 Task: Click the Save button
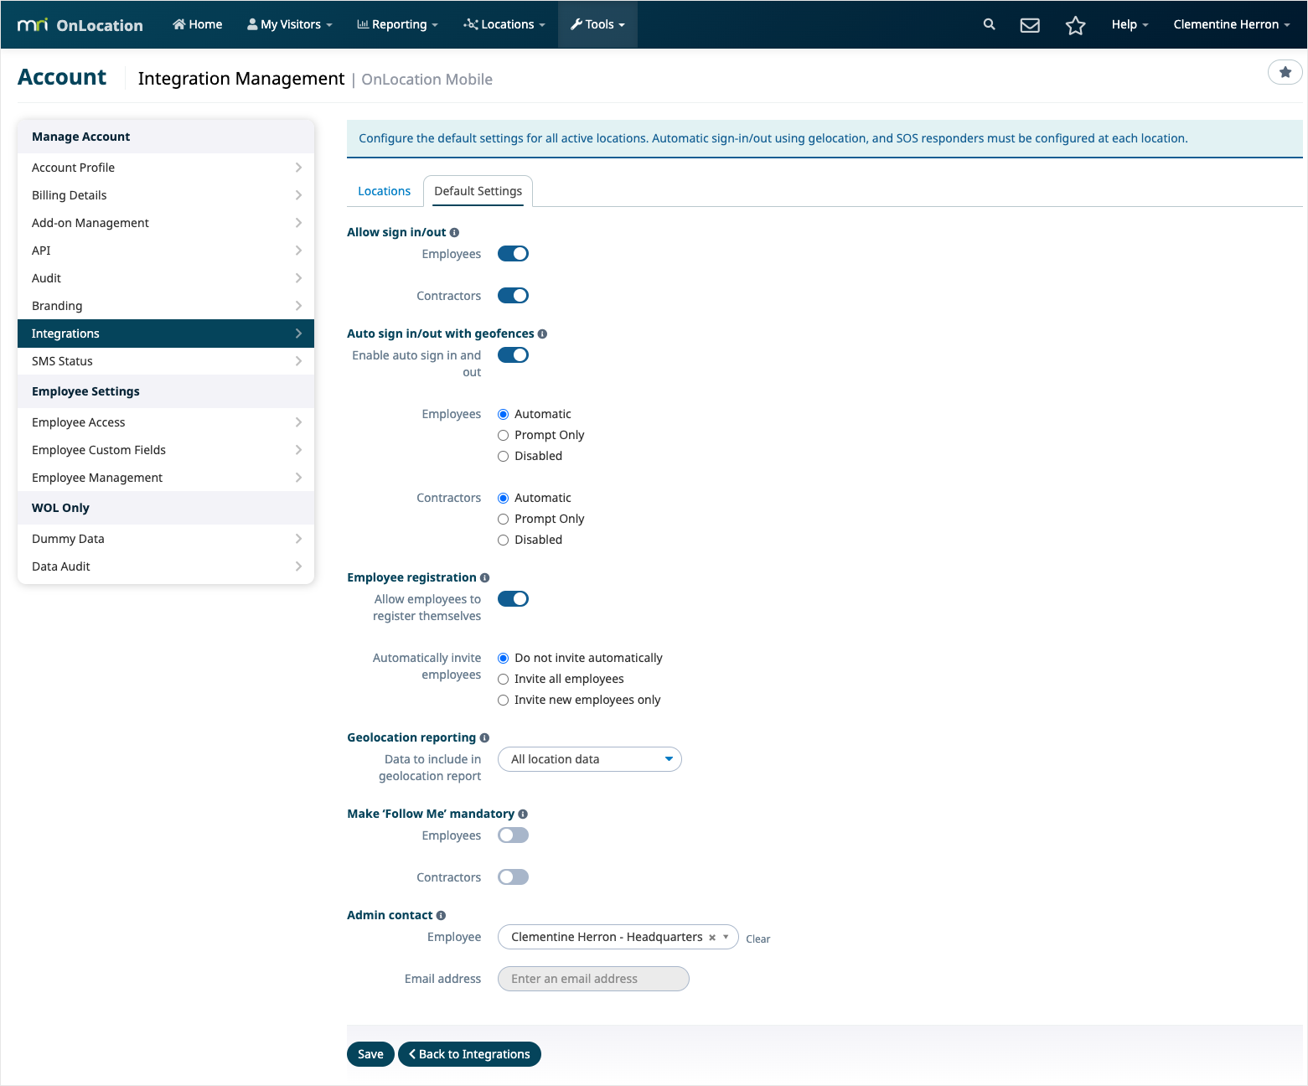tap(370, 1053)
